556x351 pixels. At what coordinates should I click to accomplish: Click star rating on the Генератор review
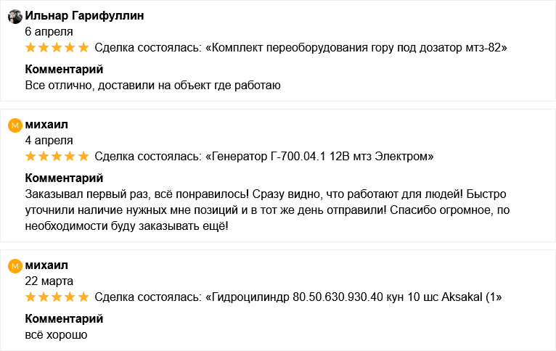[57, 156]
